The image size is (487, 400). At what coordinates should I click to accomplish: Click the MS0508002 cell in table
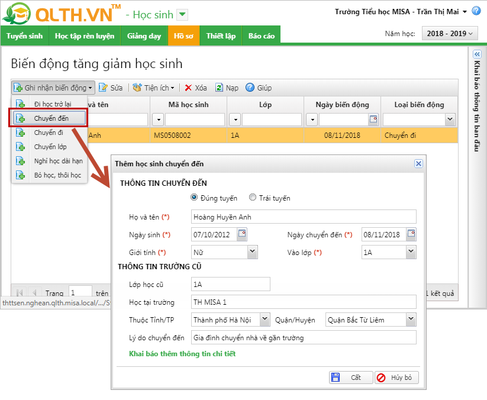tap(189, 136)
